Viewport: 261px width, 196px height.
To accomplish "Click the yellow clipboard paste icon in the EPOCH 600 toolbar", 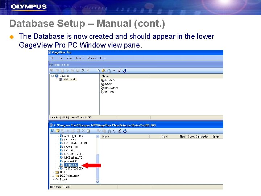I will [x=104, y=71].
